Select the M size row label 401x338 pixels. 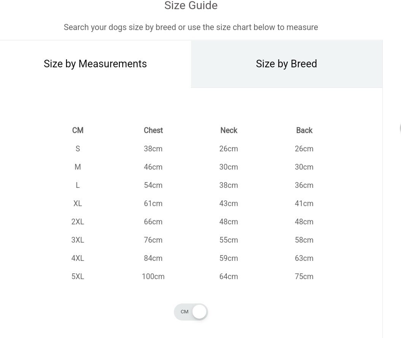pyautogui.click(x=78, y=167)
